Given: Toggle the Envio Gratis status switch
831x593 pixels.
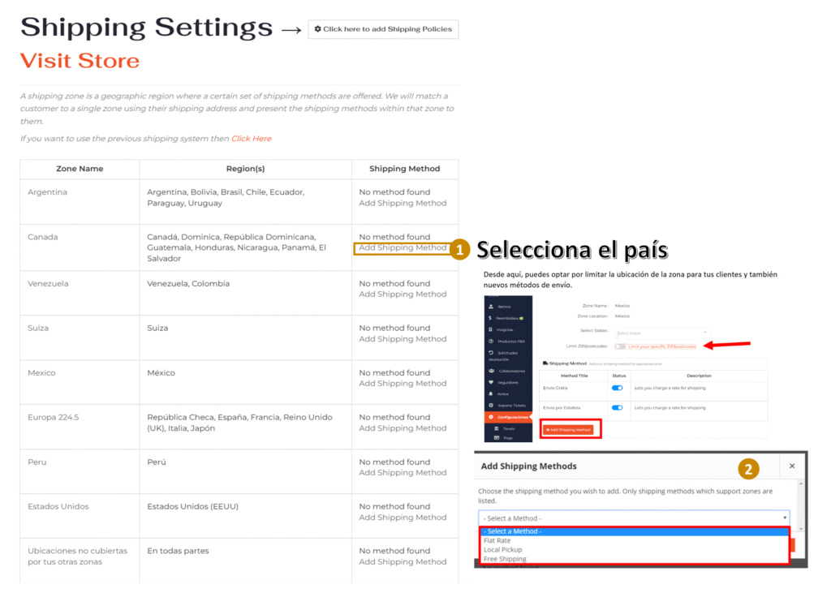Looking at the screenshot, I should point(617,389).
